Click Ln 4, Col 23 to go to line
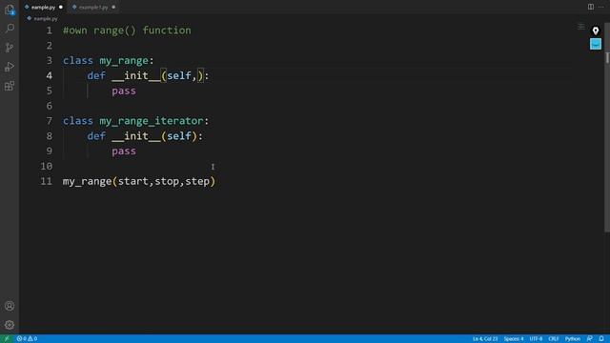 tap(485, 339)
